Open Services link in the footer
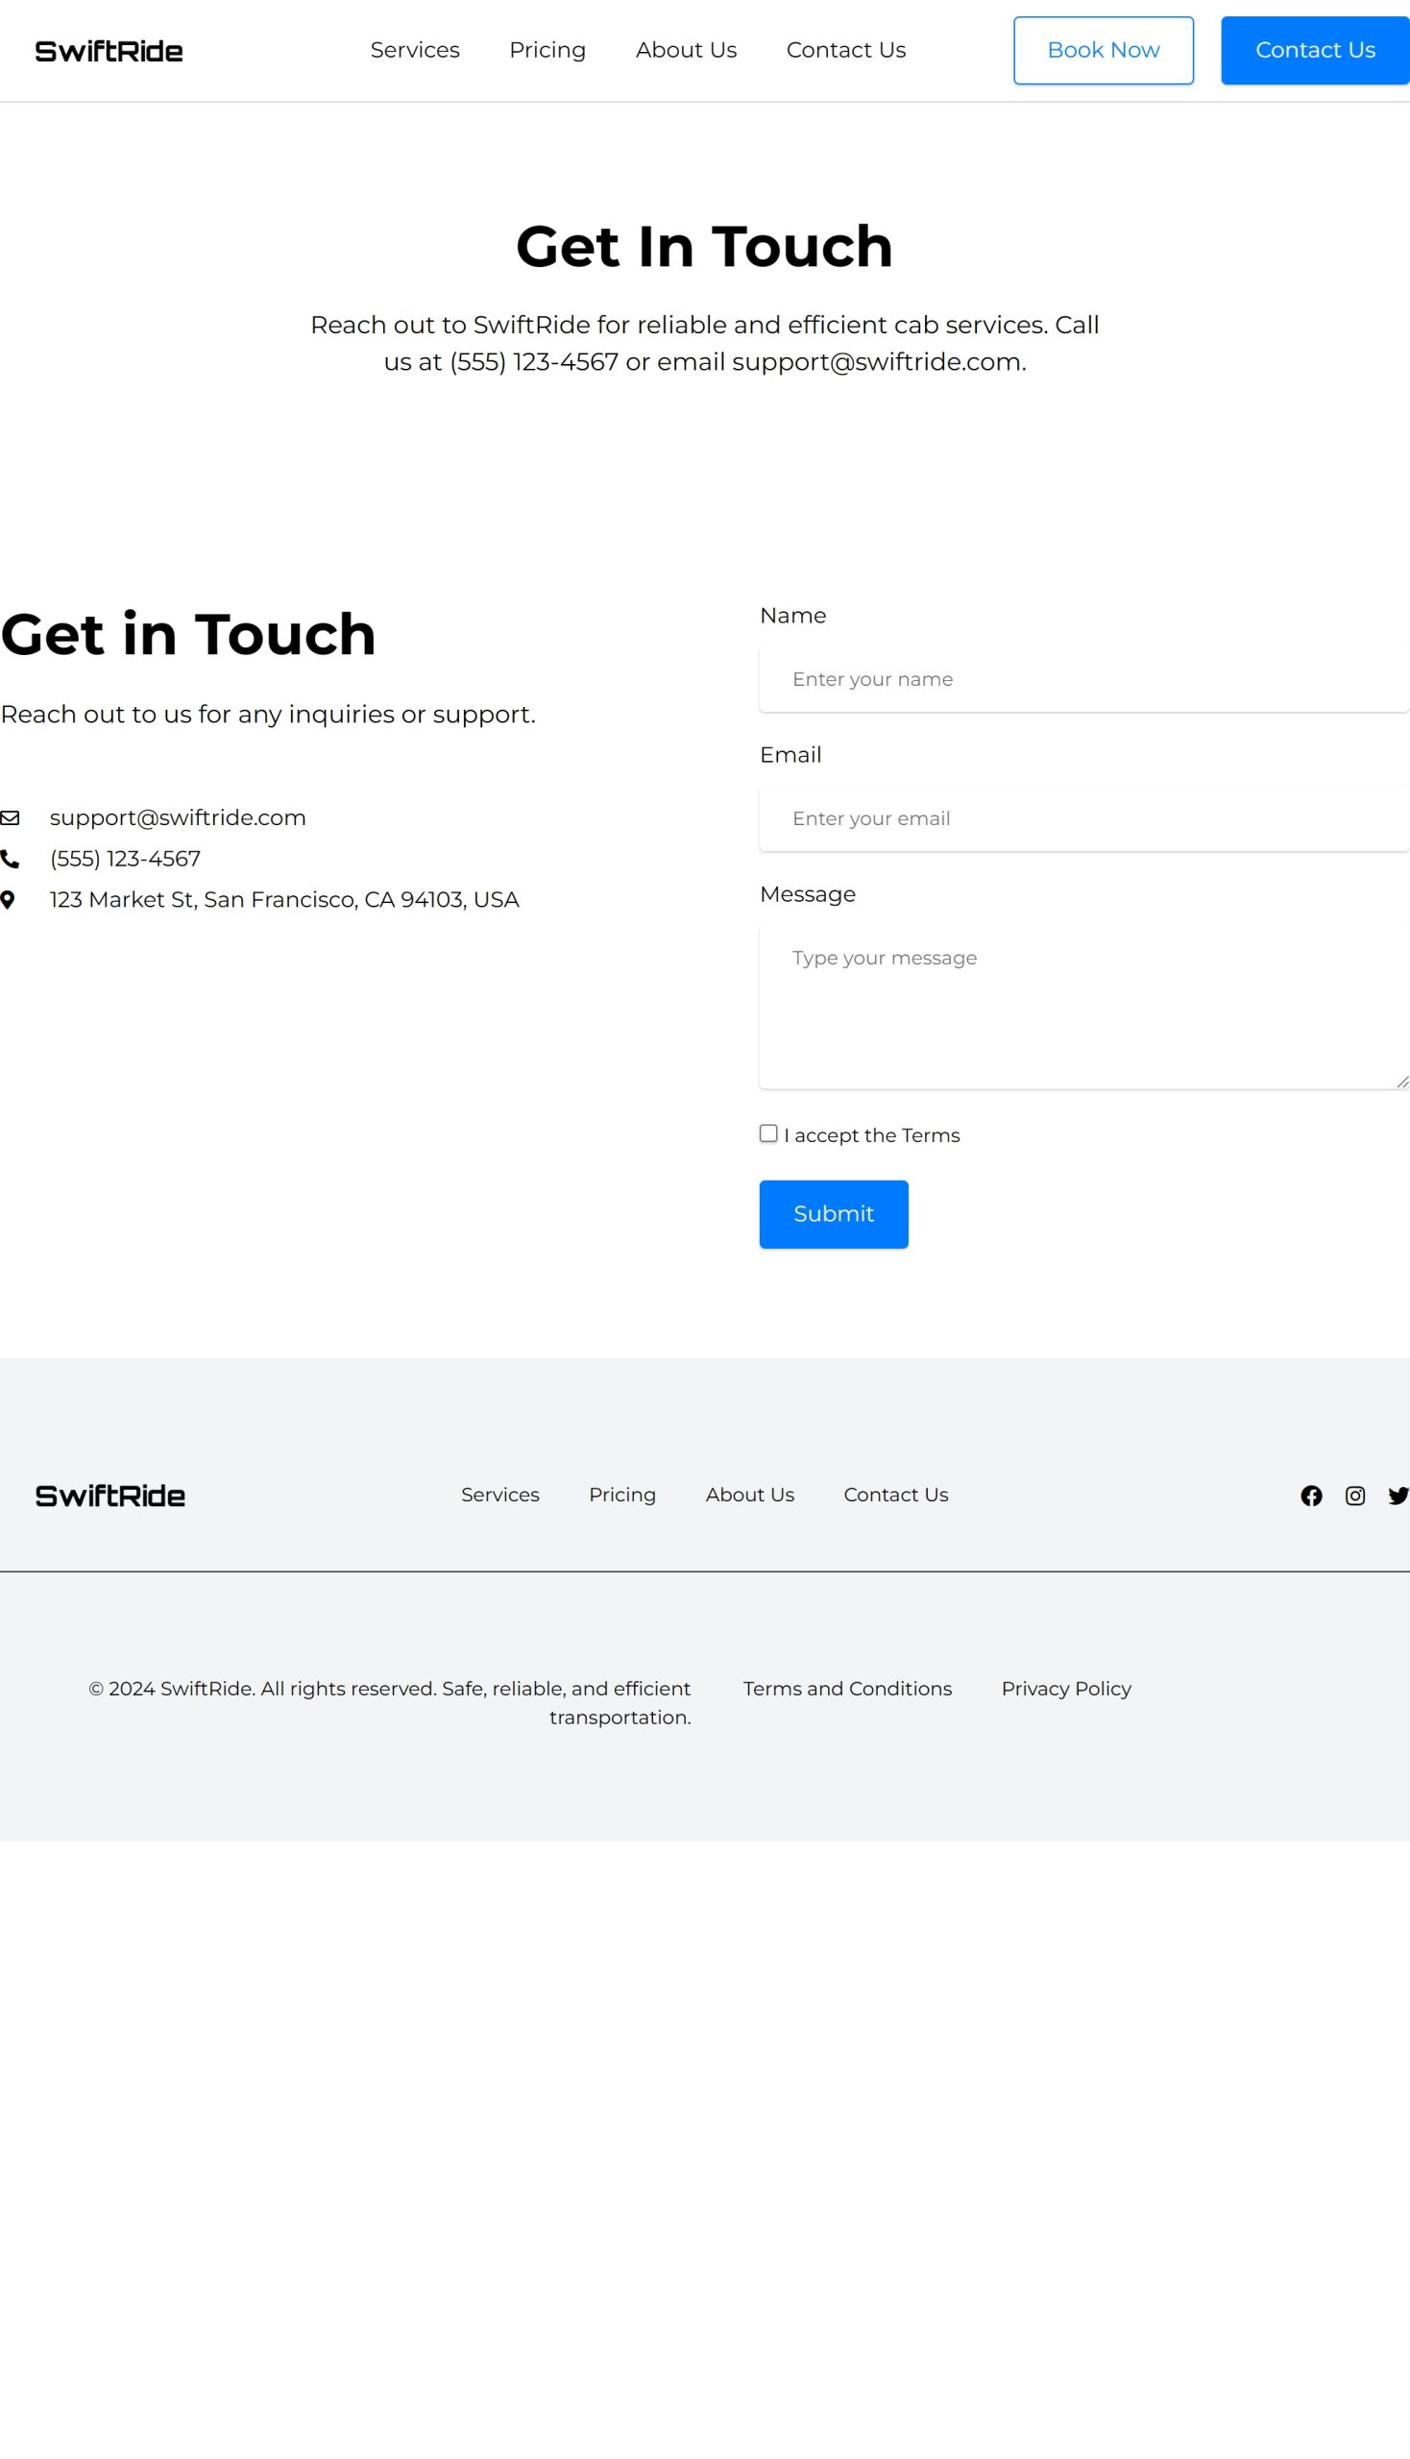 click(x=499, y=1495)
